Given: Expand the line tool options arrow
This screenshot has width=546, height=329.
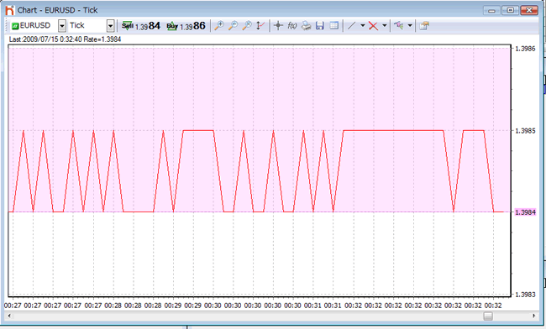Looking at the screenshot, I should pyautogui.click(x=363, y=25).
